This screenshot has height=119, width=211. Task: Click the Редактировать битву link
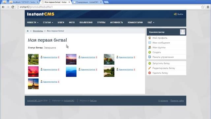click(x=164, y=68)
